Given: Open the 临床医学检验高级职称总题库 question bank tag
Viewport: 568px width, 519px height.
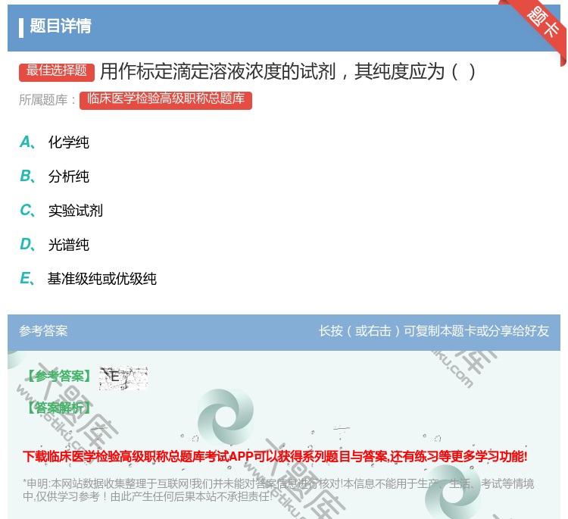Looking at the screenshot, I should point(166,99).
